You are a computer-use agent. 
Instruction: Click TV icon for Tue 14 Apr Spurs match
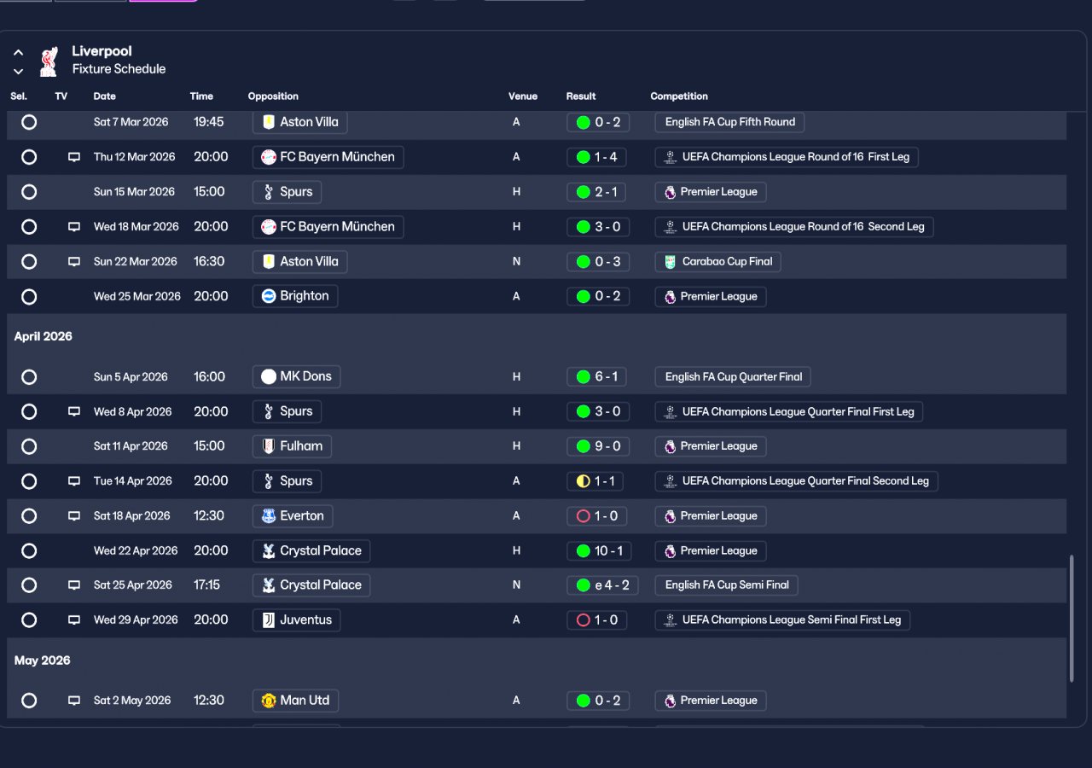tap(74, 481)
